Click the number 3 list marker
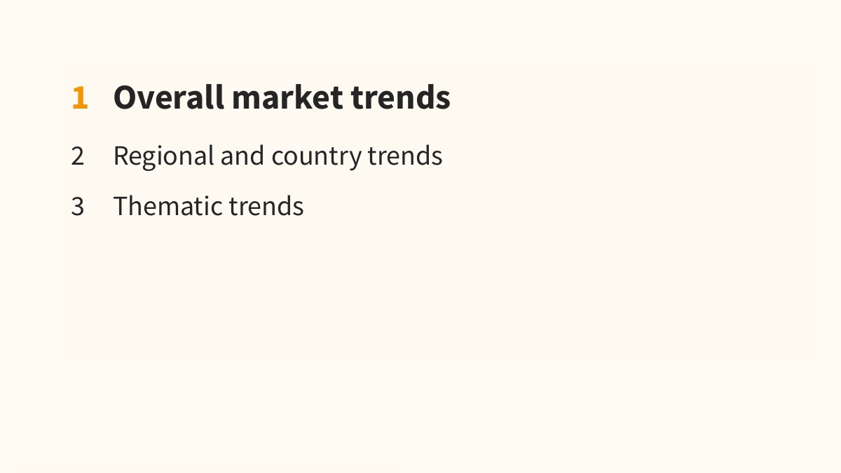Viewport: 841px width, 473px height. click(x=78, y=207)
